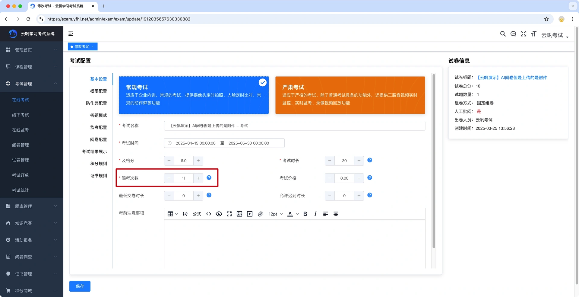Expand the 题库管理 sidebar menu
Image resolution: width=579 pixels, height=297 pixels.
pyautogui.click(x=32, y=206)
